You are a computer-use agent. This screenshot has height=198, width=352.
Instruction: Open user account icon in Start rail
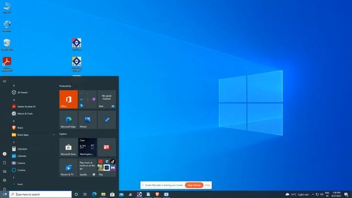(x=4, y=154)
